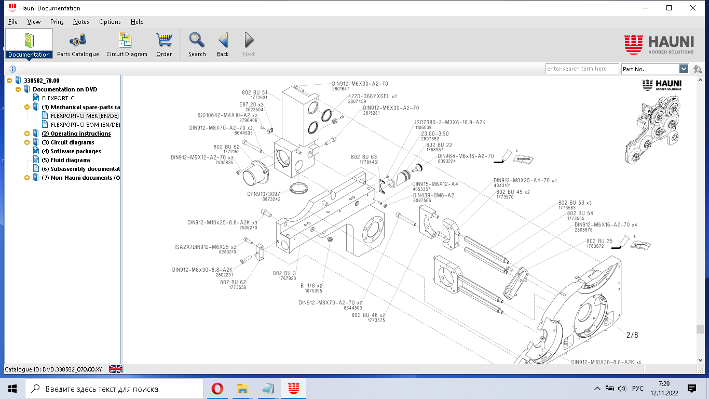The width and height of the screenshot is (709, 399).
Task: Open the notification center icon
Action: (692, 389)
